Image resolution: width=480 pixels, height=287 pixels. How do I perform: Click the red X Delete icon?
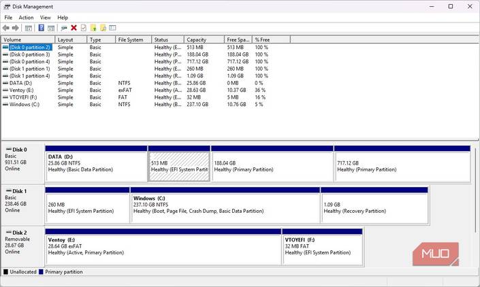coord(74,28)
